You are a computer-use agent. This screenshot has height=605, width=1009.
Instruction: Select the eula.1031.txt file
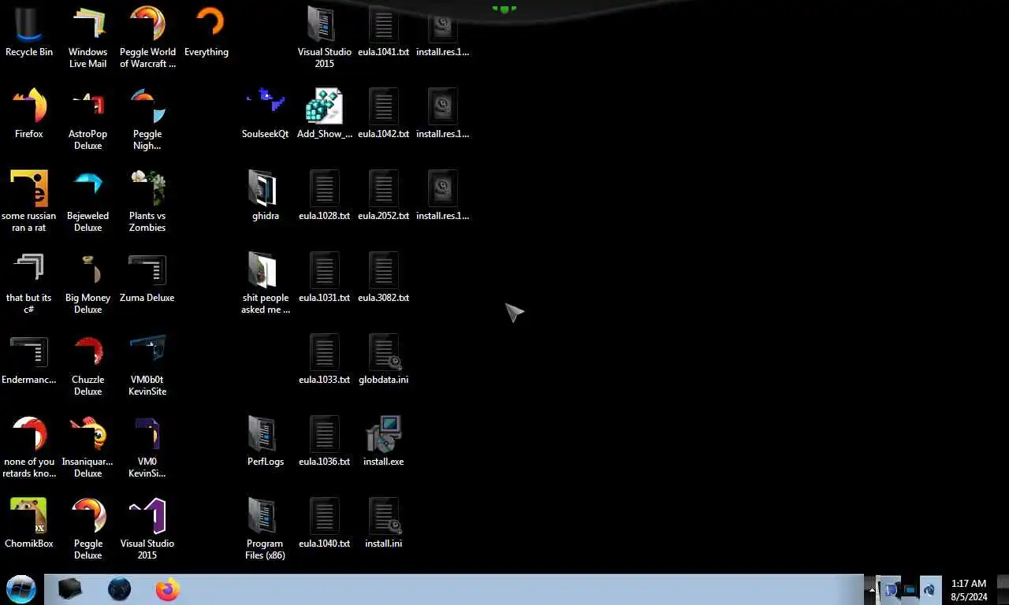click(325, 277)
